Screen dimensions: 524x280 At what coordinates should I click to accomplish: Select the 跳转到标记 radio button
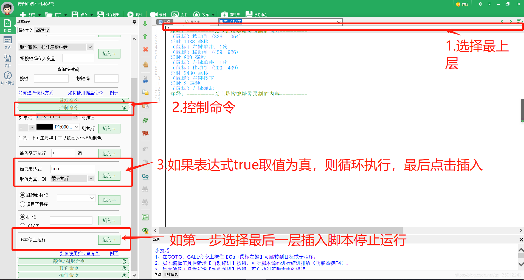point(22,195)
